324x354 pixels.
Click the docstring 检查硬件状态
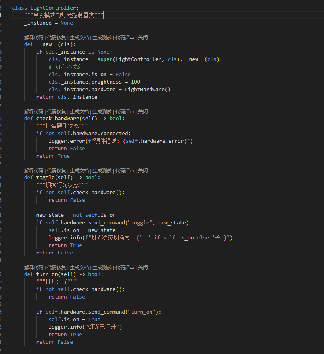(x=62, y=126)
